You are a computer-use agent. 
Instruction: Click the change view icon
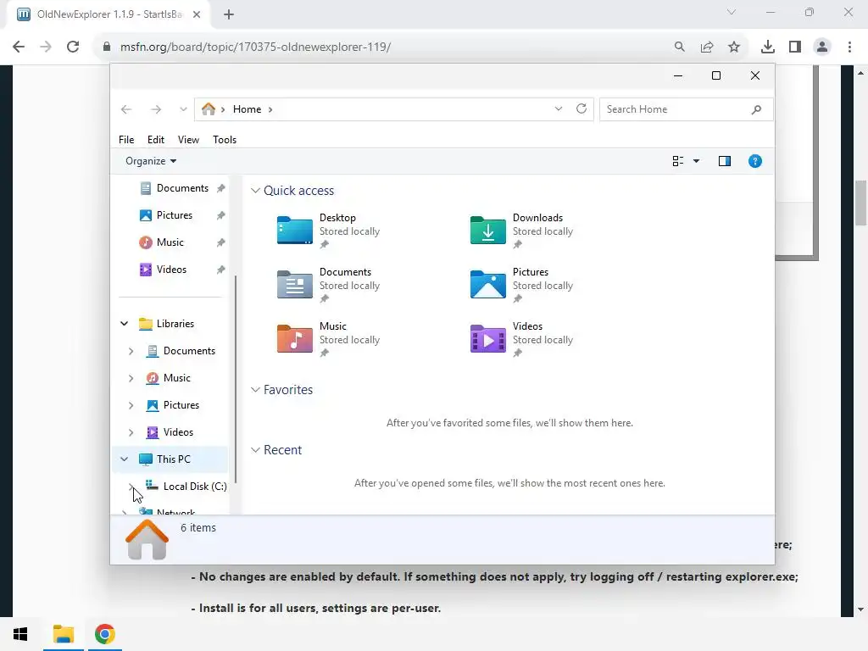(678, 161)
